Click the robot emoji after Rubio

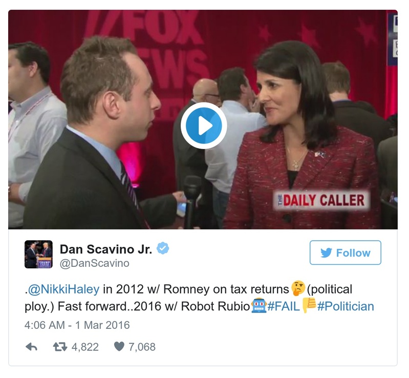coord(259,305)
